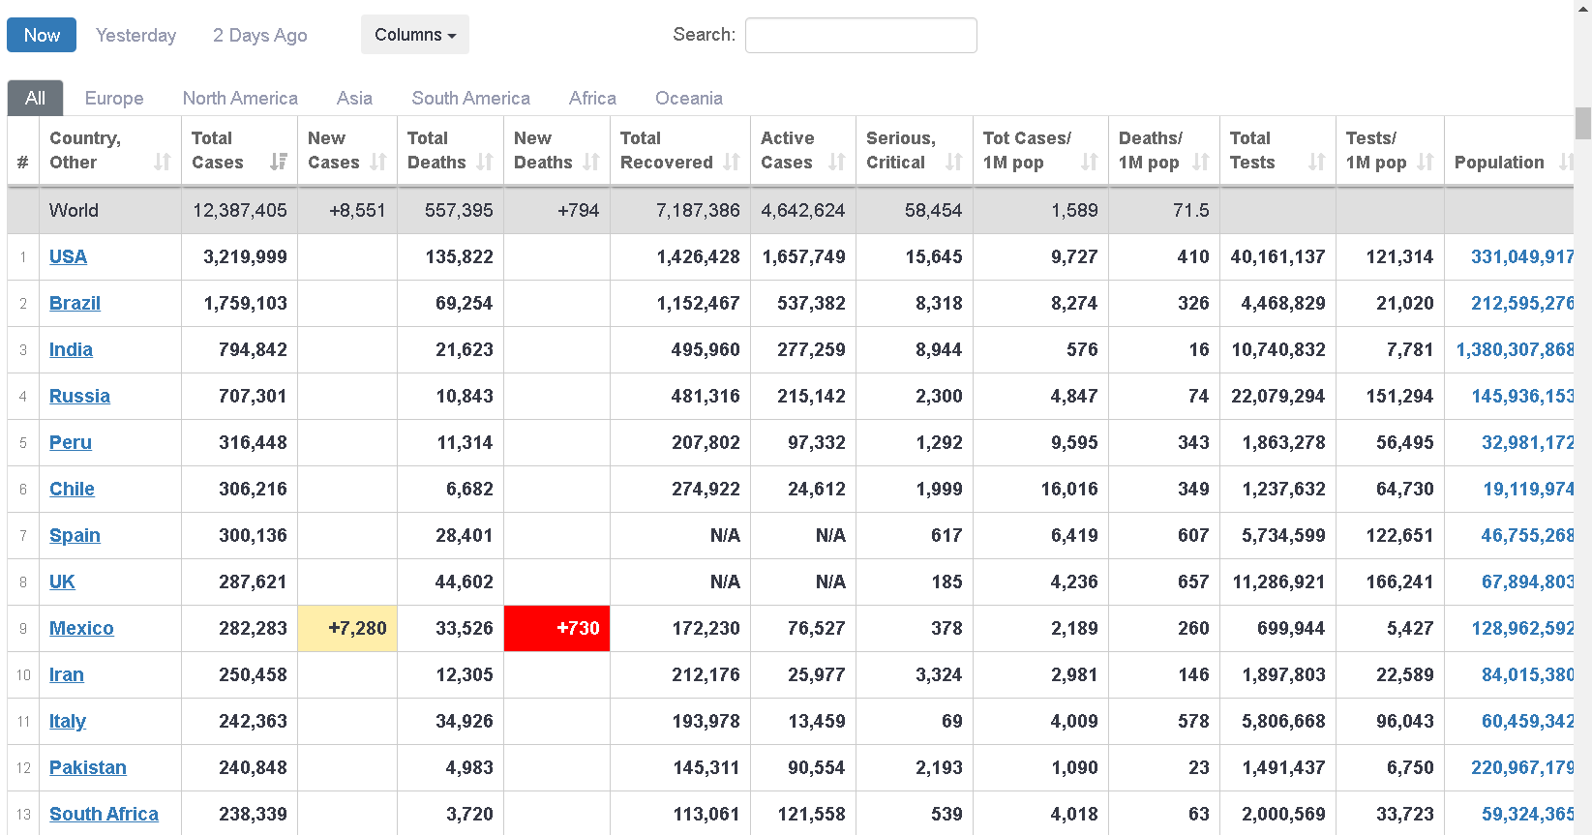Screen dimensions: 1592x835
Task: Open the Peru country link
Action: (71, 442)
